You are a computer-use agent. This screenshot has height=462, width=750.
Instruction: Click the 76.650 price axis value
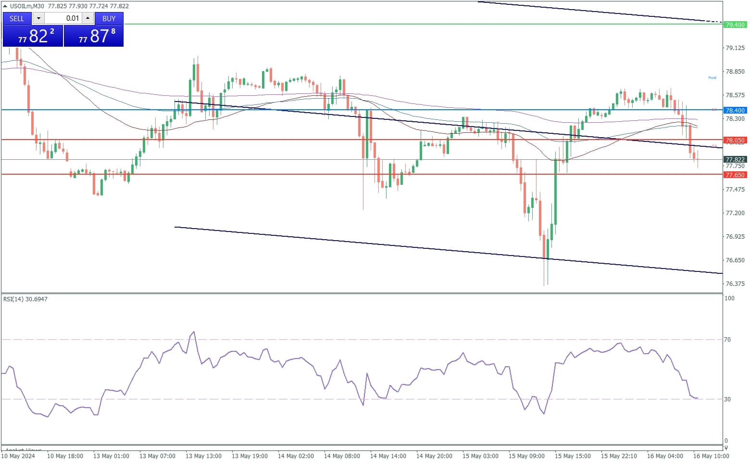(735, 260)
